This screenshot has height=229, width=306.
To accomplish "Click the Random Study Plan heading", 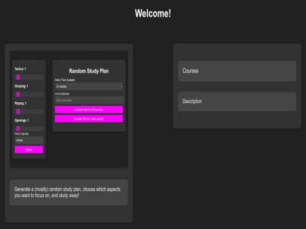I will [89, 71].
